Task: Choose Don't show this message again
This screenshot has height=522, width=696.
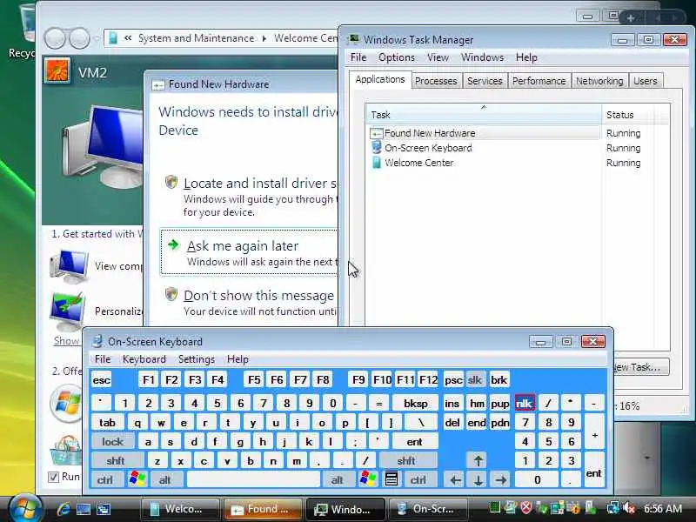Action: coord(250,302)
